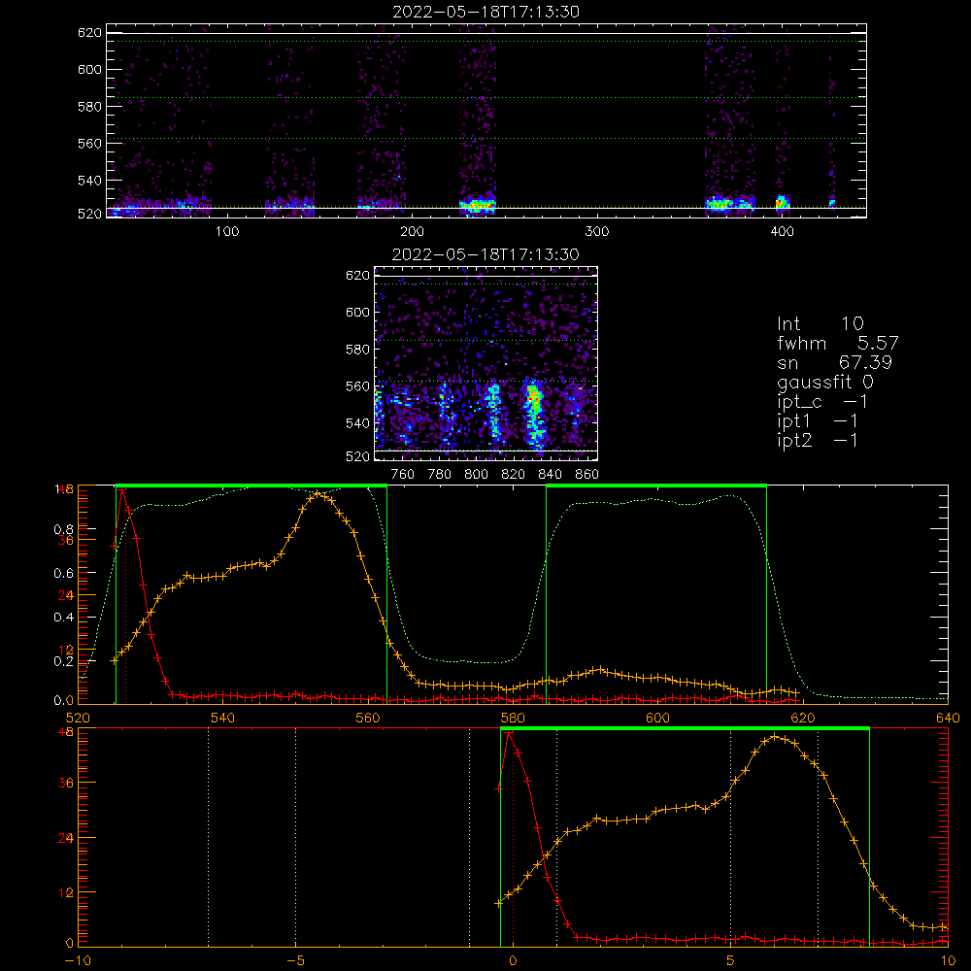Viewport: 971px width, 971px height.
Task: Select the 'sn 67.39' readout line
Action: pos(834,362)
